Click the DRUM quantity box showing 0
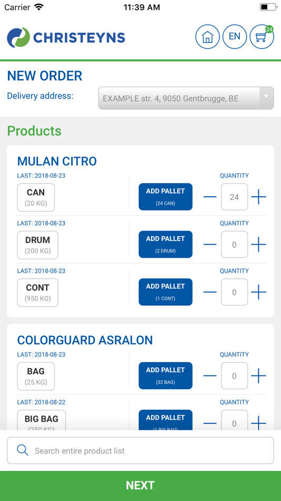Viewport: 281px width, 501px height. pyautogui.click(x=234, y=244)
